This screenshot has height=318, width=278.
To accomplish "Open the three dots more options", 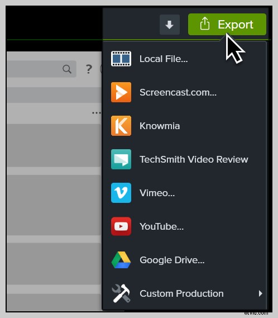I will pyautogui.click(x=97, y=113).
